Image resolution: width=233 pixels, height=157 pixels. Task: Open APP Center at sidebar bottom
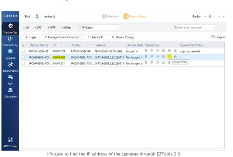(10, 142)
